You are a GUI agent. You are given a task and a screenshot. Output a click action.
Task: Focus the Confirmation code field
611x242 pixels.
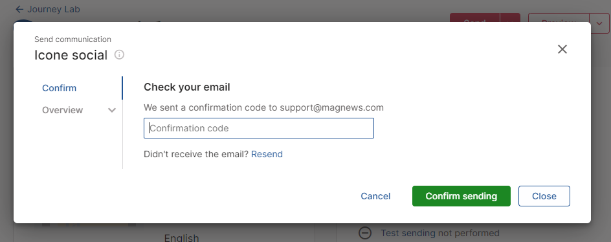click(259, 128)
